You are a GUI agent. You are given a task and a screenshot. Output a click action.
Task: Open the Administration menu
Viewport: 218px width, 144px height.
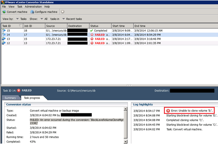coord(33,7)
